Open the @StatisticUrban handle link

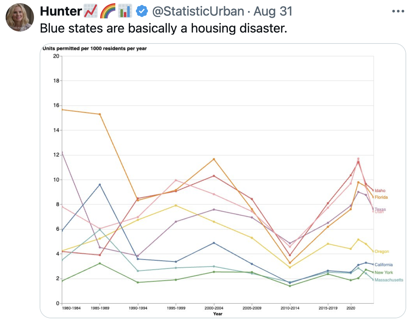point(198,11)
